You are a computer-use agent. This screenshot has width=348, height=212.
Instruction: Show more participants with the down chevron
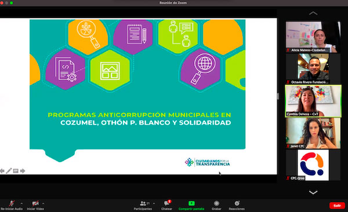click(313, 192)
